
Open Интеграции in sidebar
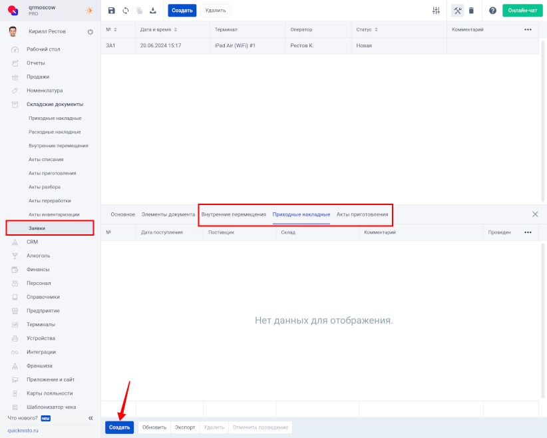click(x=41, y=352)
